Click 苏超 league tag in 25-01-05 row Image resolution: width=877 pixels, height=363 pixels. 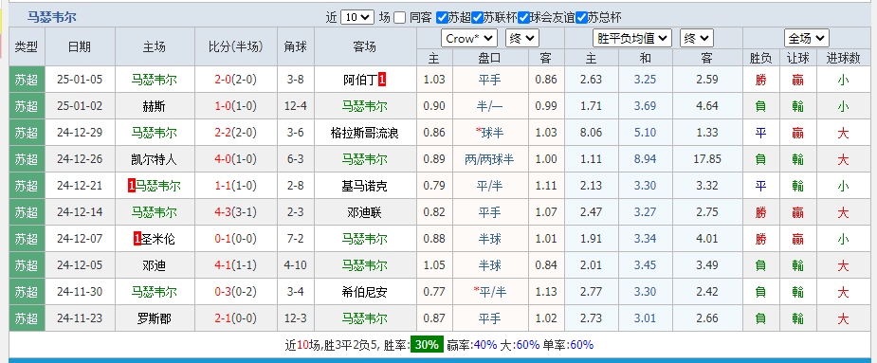(27, 80)
